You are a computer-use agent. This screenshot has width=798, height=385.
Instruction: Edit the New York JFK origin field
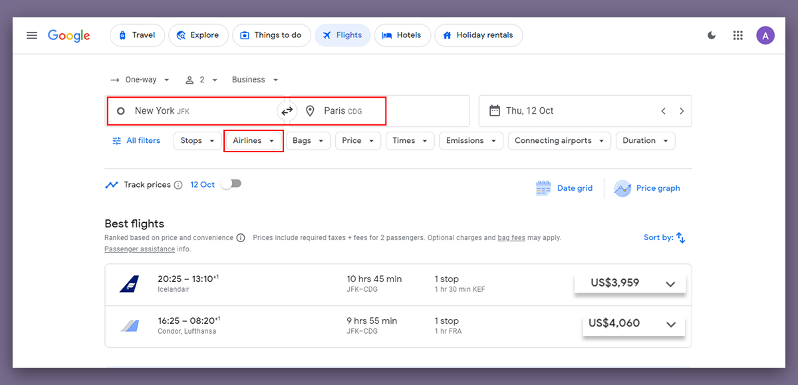[x=192, y=111]
